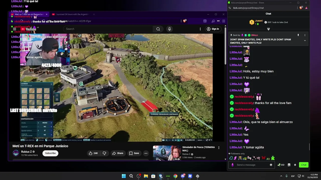This screenshot has height=180, width=321.
Task: Open recklessvely's profile on thanks message
Action: coord(244,103)
